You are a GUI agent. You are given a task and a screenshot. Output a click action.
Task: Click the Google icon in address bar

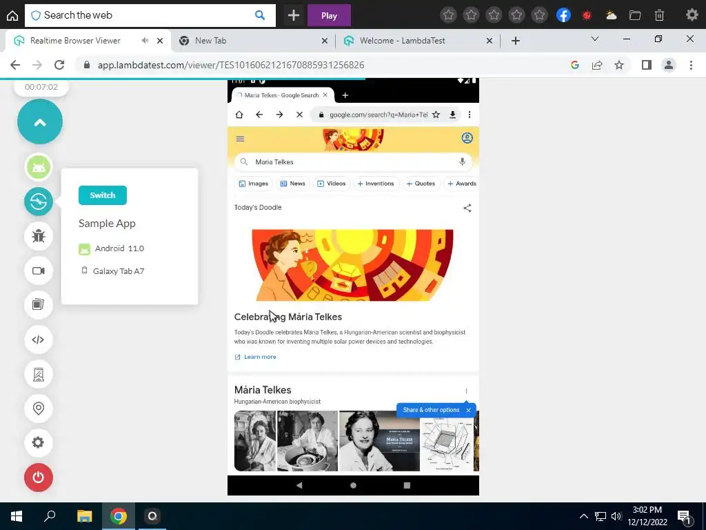[575, 65]
